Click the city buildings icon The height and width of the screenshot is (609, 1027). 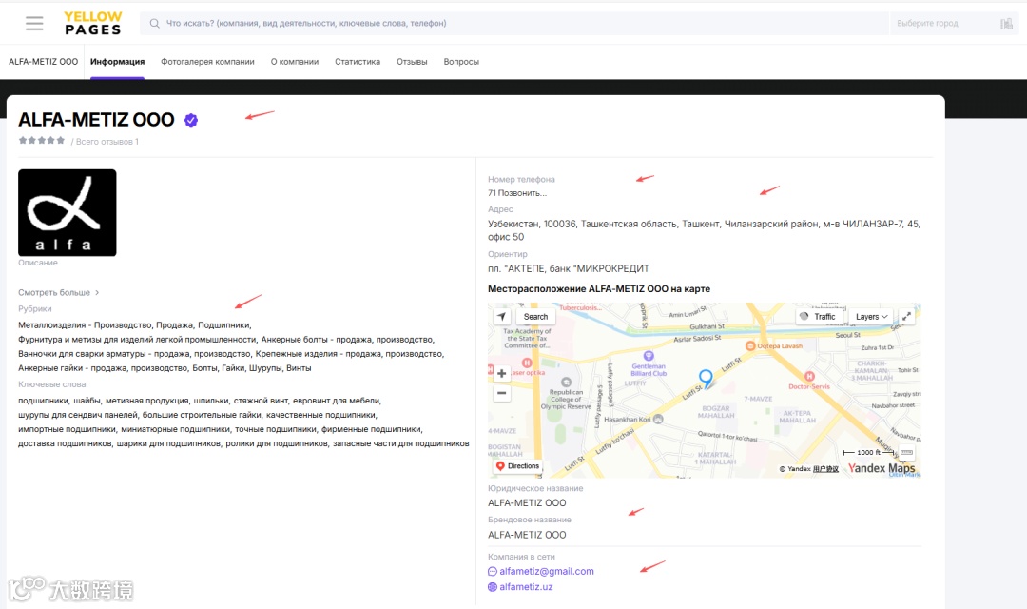pos(1006,24)
